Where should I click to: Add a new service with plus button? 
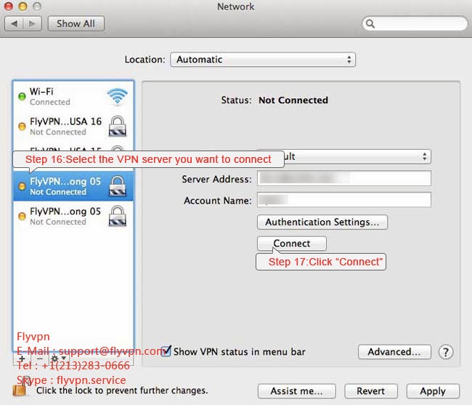point(22,358)
